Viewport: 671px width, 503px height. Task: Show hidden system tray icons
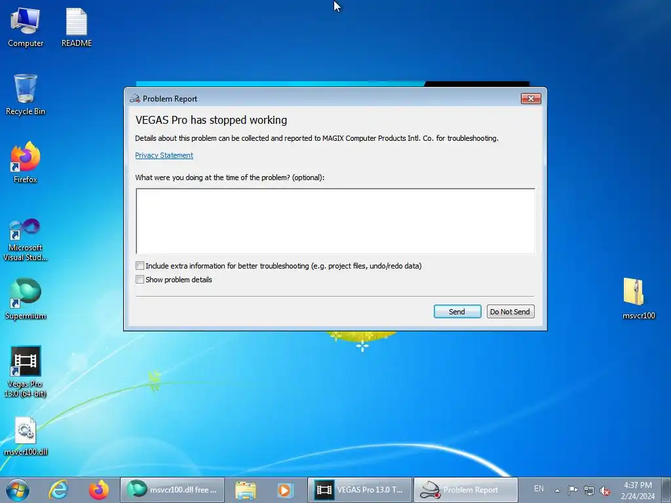pos(557,491)
